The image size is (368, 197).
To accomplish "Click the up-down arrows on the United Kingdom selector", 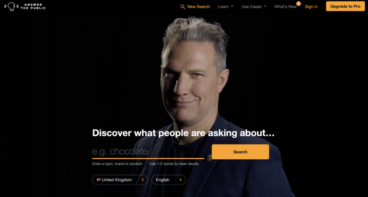I will [x=142, y=180].
